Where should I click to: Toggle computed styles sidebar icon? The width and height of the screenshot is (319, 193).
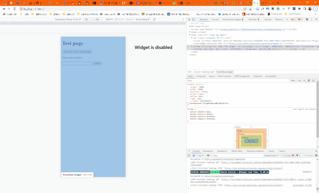313,81
